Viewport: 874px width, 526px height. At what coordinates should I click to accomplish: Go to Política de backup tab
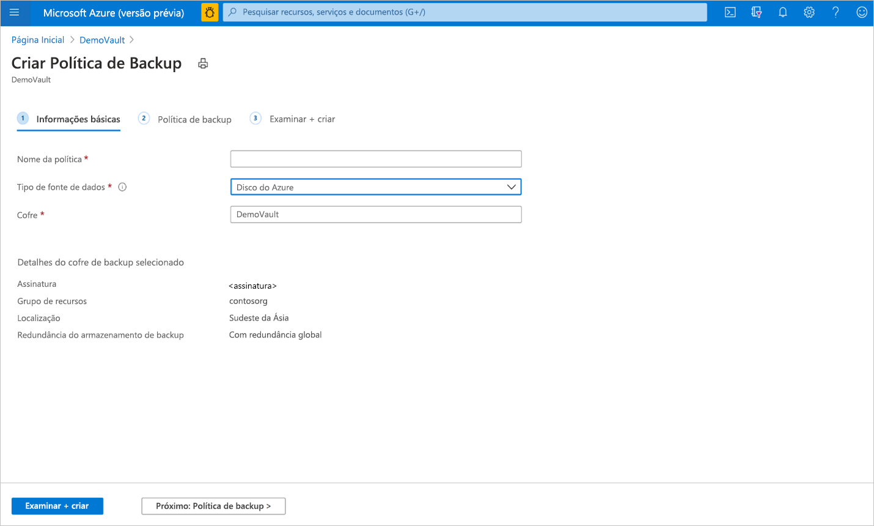185,119
